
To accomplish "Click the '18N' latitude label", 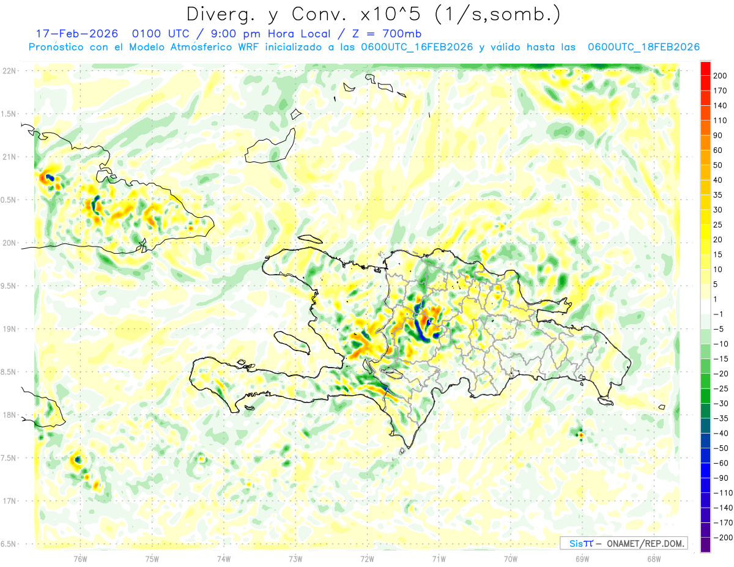I will point(9,415).
